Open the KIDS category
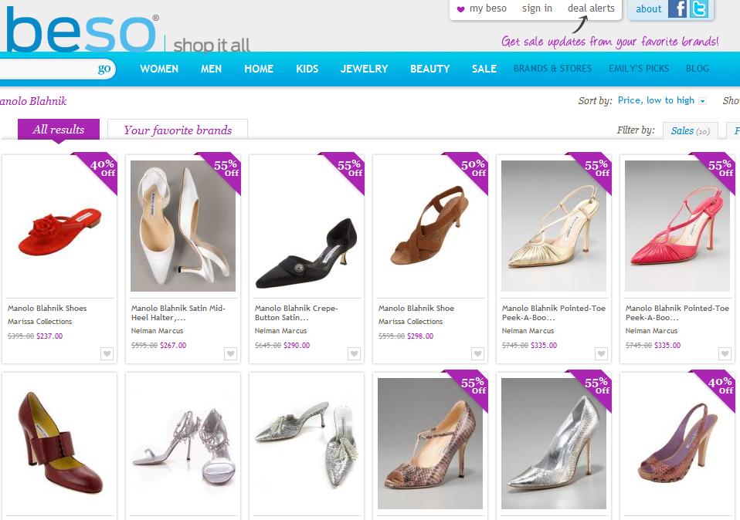The image size is (740, 520). [x=307, y=69]
